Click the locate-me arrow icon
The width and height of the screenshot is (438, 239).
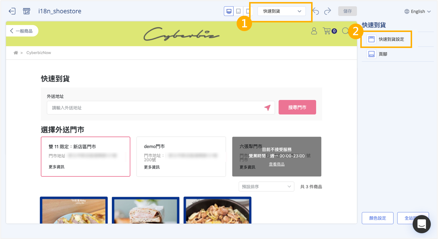click(x=267, y=108)
